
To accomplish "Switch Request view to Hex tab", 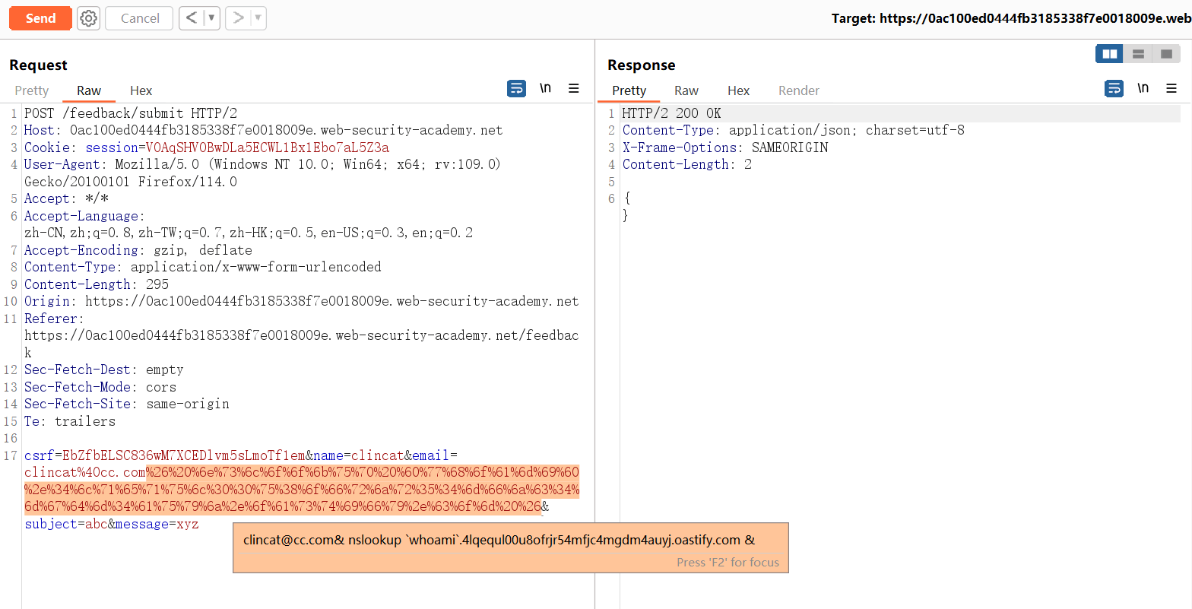I will (141, 90).
